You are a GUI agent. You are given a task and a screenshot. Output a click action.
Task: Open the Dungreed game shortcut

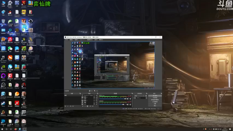[x=24, y=58]
